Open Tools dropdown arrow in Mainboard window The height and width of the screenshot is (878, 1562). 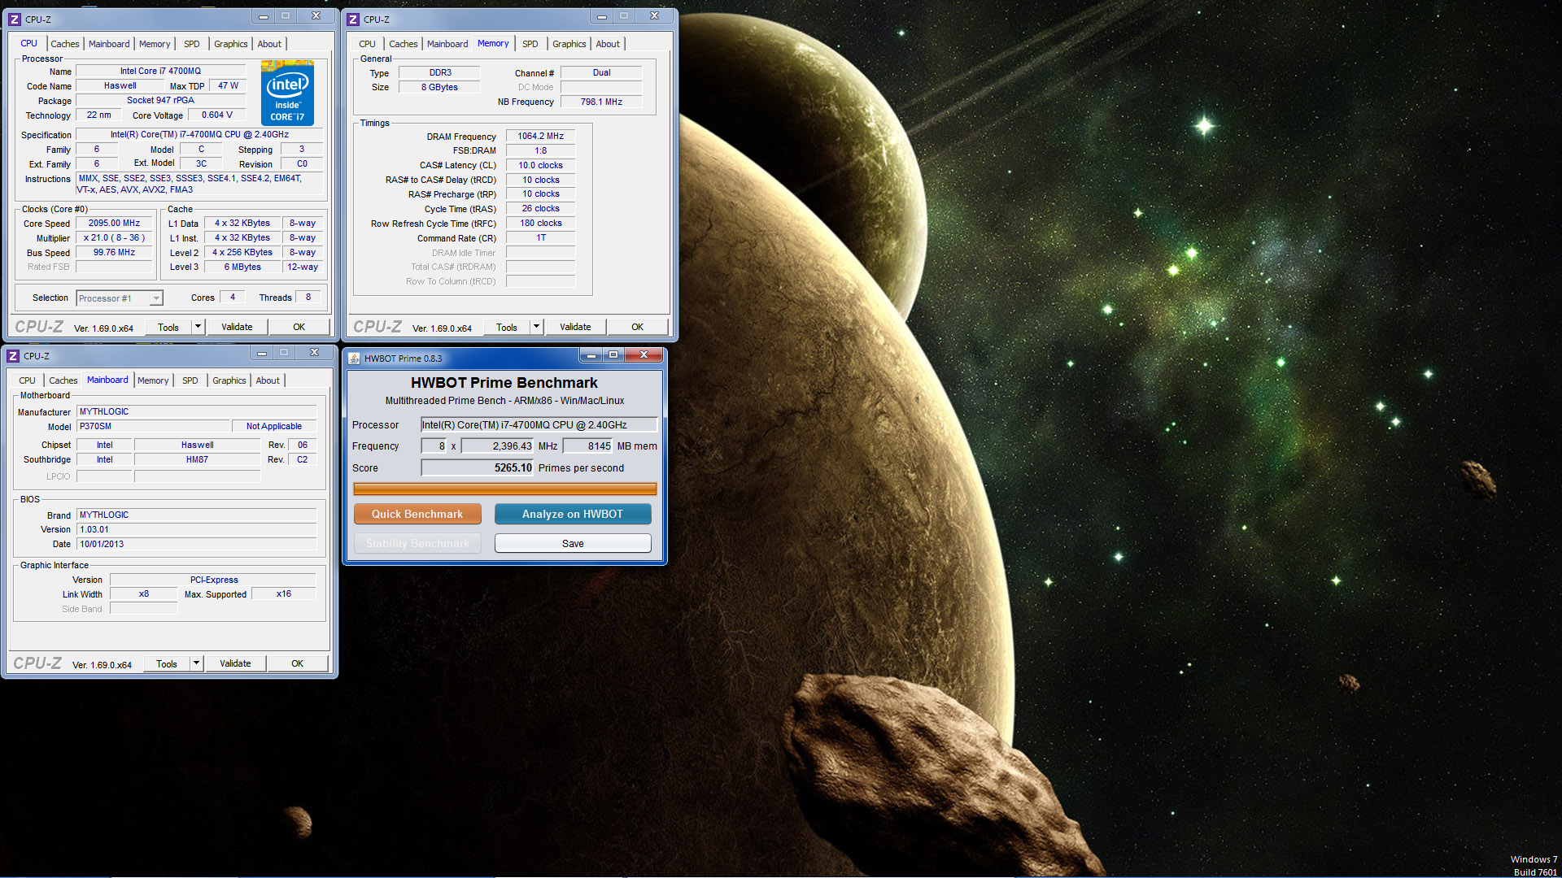pos(196,663)
